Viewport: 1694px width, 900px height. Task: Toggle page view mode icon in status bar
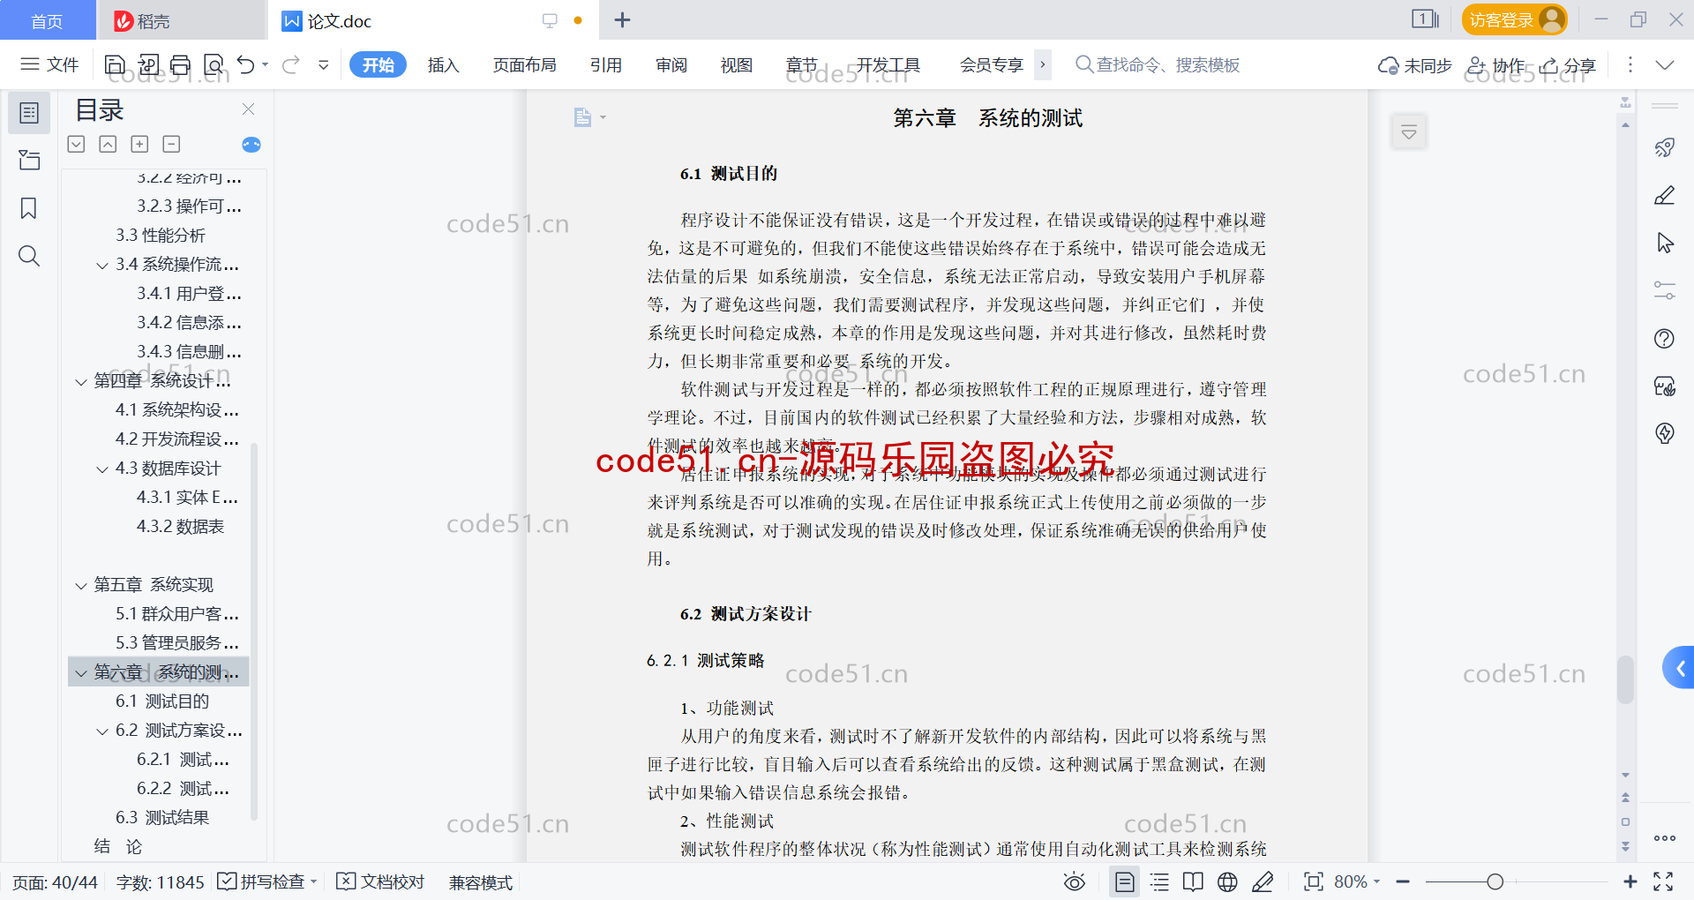tap(1125, 881)
